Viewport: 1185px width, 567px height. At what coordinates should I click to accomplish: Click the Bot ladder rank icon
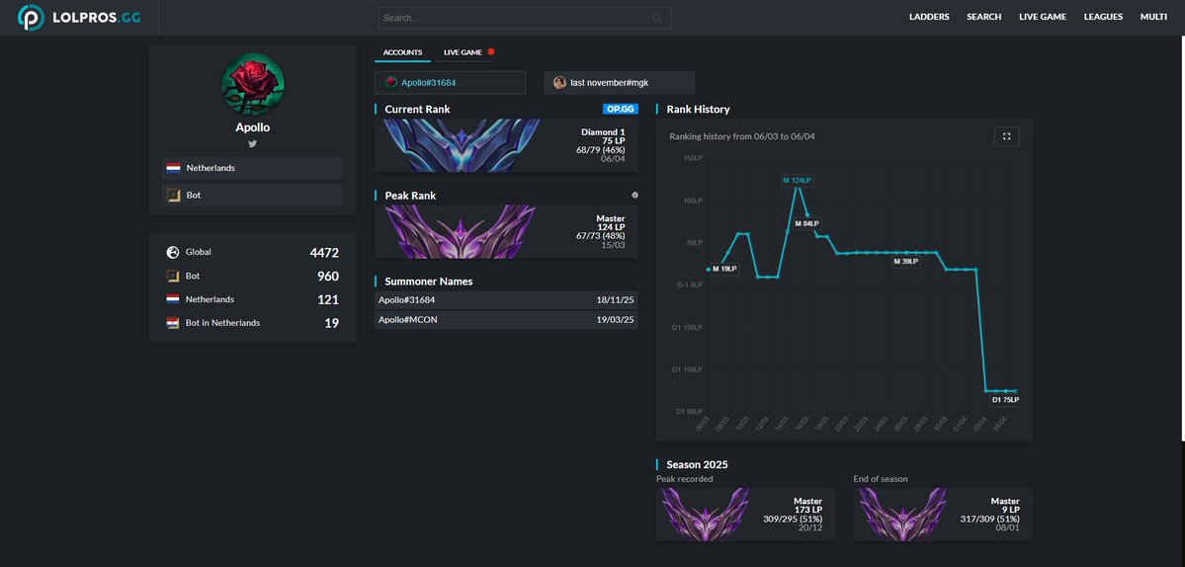172,276
